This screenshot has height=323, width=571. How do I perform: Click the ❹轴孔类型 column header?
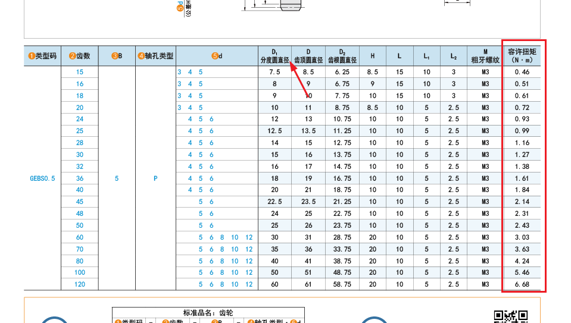click(156, 56)
